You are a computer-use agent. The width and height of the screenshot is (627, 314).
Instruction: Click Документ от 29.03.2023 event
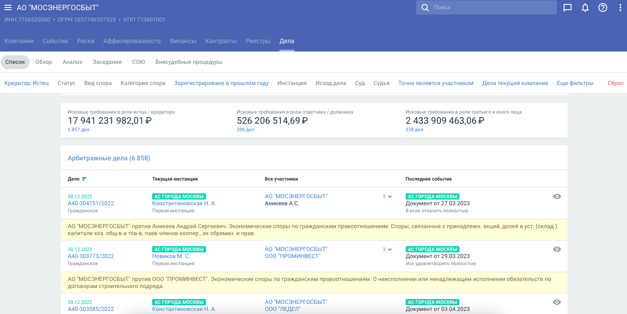tap(438, 256)
